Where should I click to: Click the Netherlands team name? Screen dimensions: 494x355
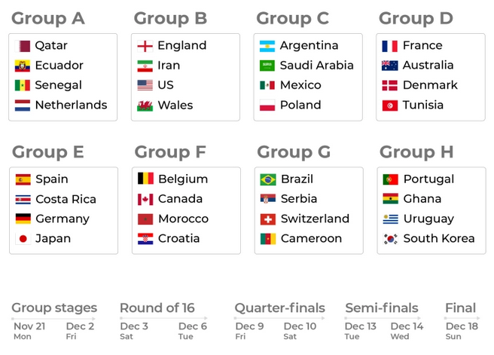[71, 106]
